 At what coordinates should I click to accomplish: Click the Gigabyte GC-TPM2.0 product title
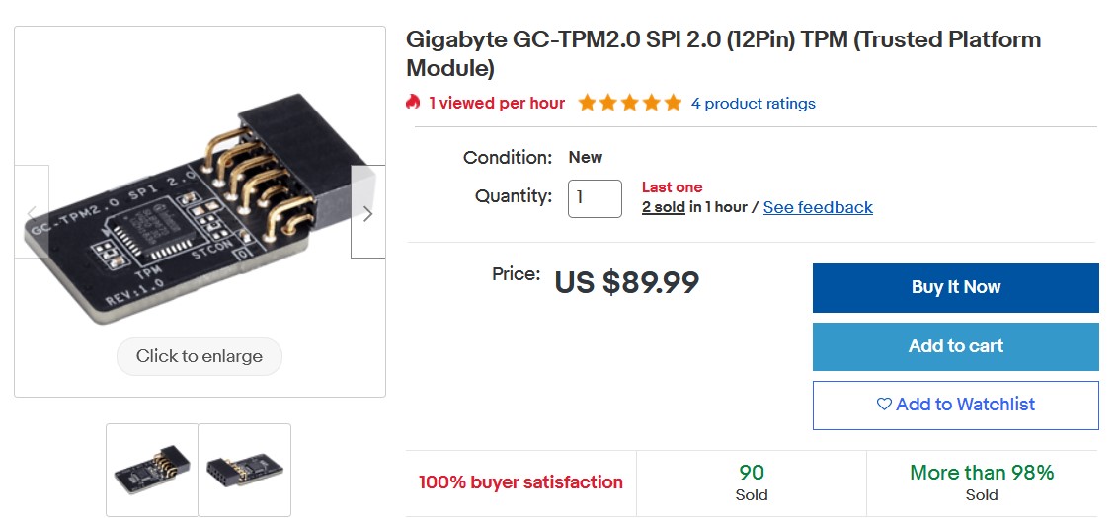tap(724, 53)
